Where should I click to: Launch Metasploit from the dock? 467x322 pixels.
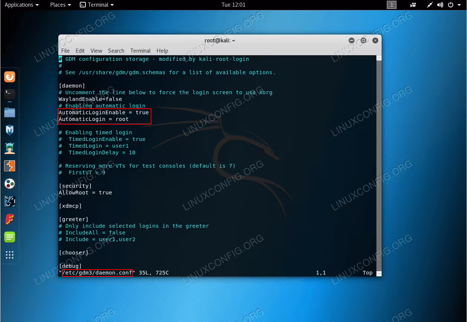tap(10, 130)
